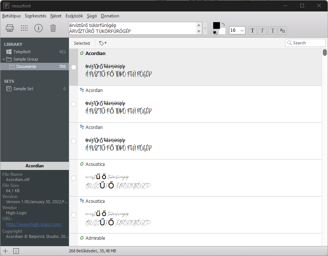Select radio button for highlighted Acordian row
The height and width of the screenshot is (256, 328).
click(74, 67)
